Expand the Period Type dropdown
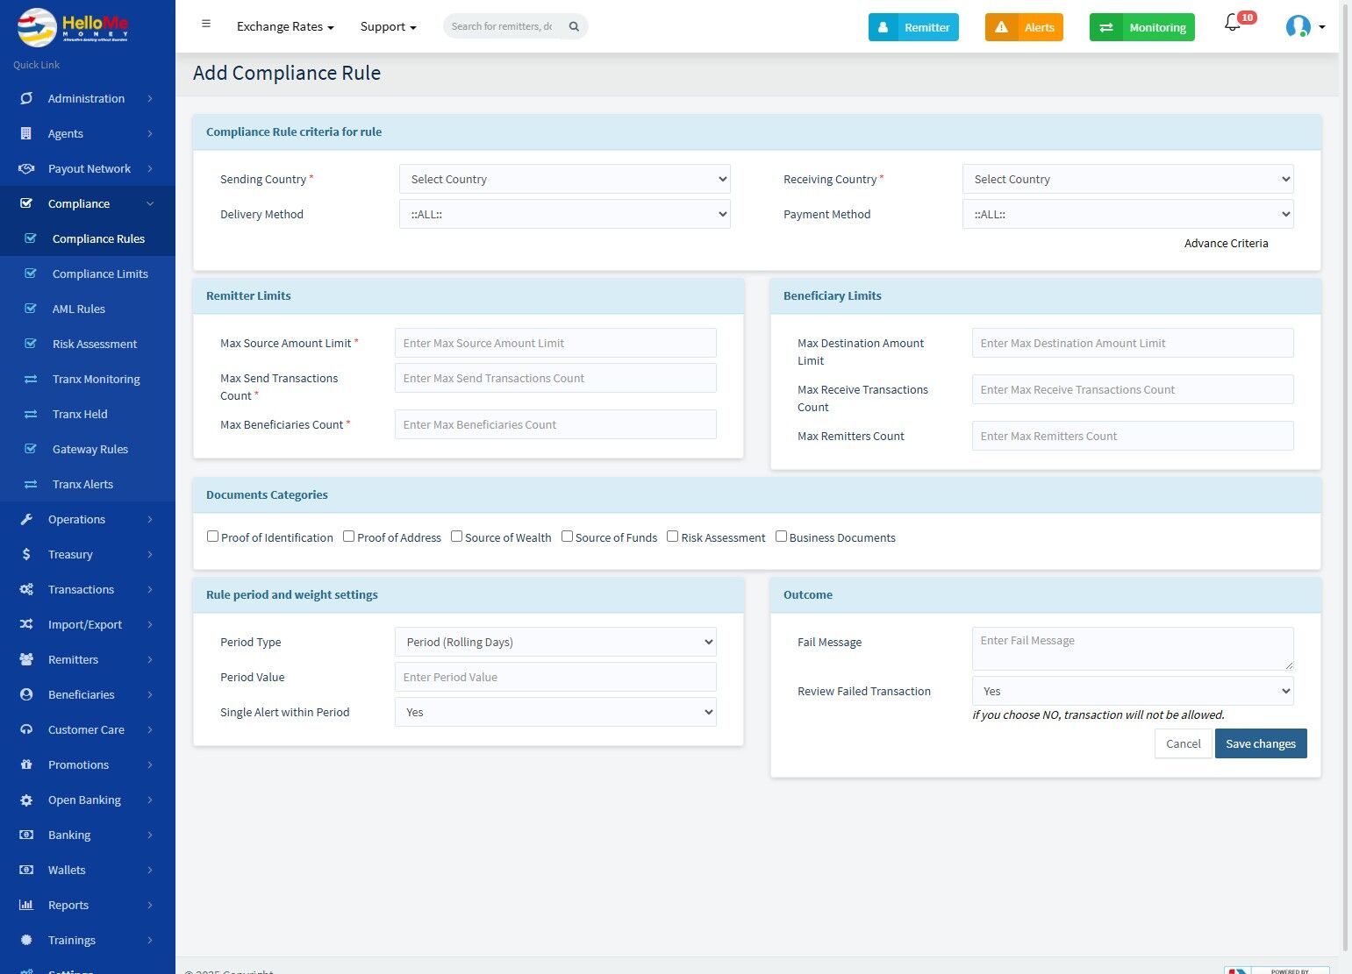The image size is (1352, 974). point(555,642)
